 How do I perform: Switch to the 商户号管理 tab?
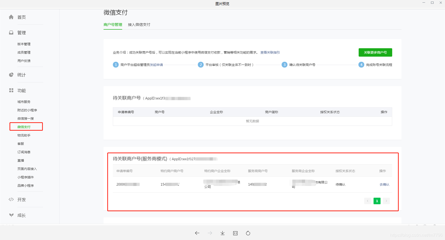tap(113, 25)
